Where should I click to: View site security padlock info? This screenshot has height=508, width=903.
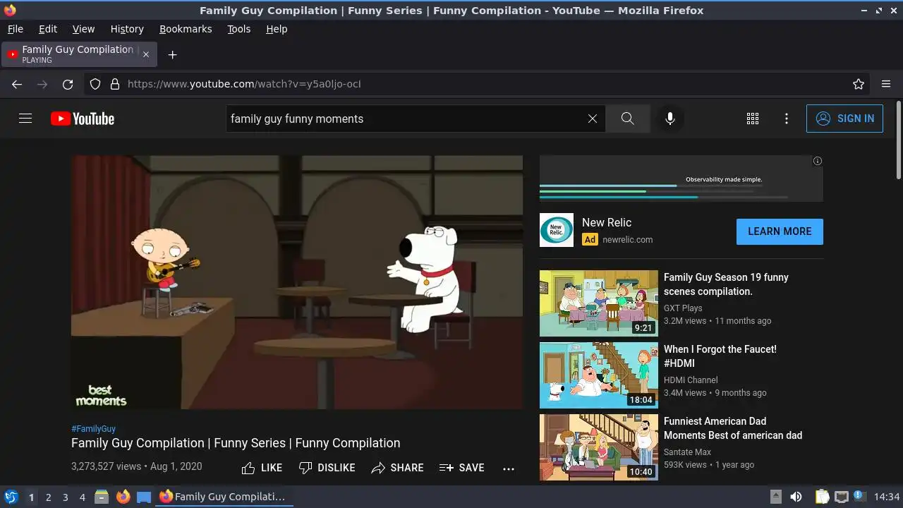pos(115,84)
